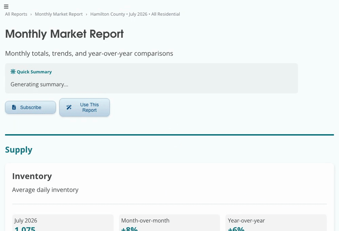
Task: Click the Quick Summary asterisk icon
Action: pyautogui.click(x=13, y=71)
